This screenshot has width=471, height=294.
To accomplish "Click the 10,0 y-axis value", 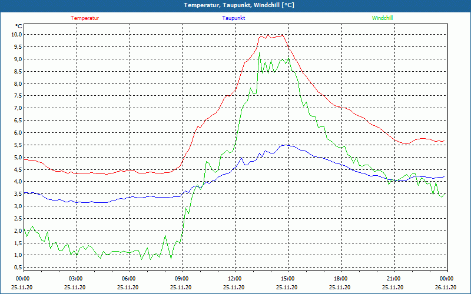I will coord(17,35).
